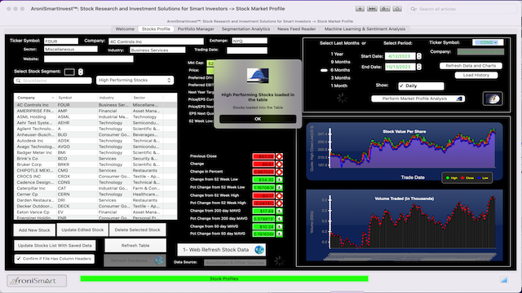
Task: Click the skip-forward icon in the top toolbar
Action: point(372,9)
